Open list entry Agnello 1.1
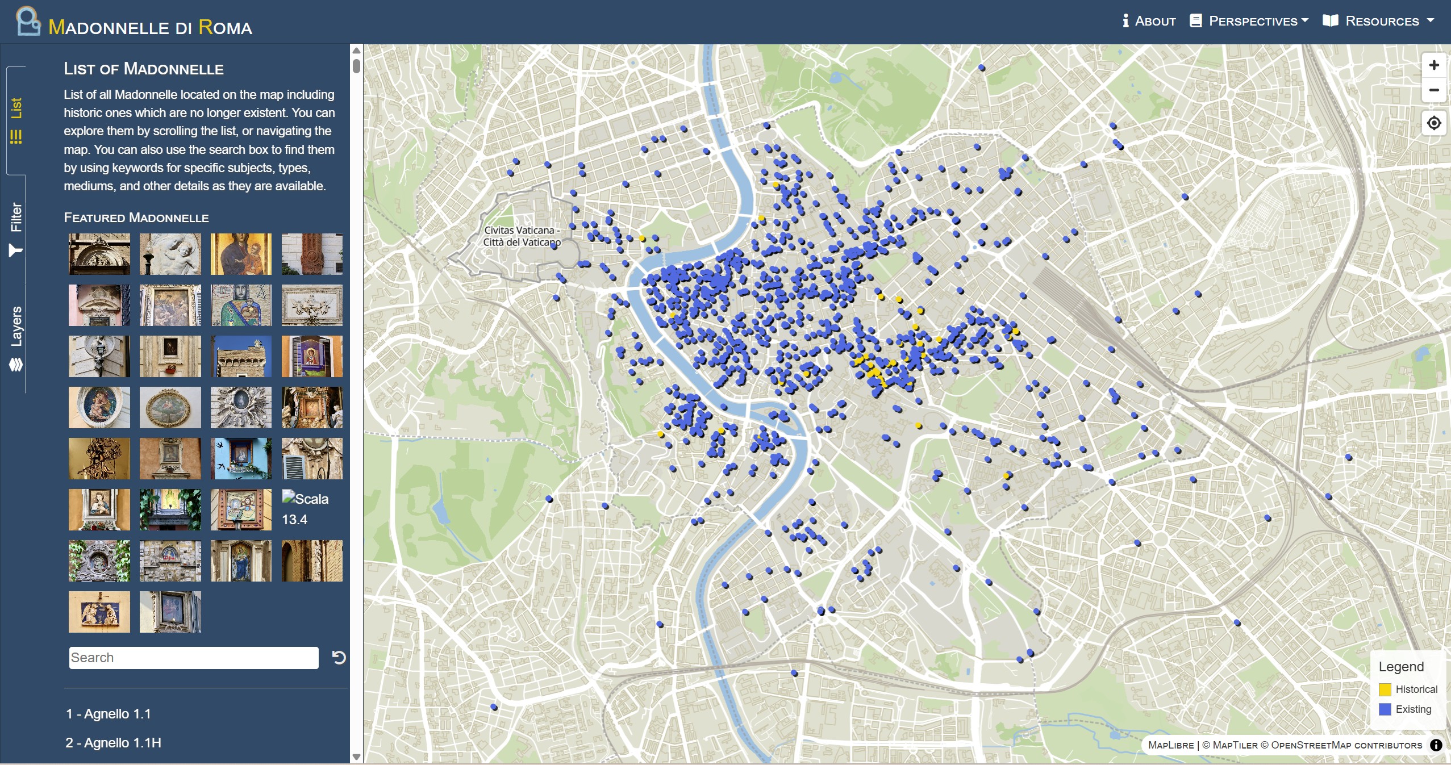The height and width of the screenshot is (765, 1451). point(109,714)
